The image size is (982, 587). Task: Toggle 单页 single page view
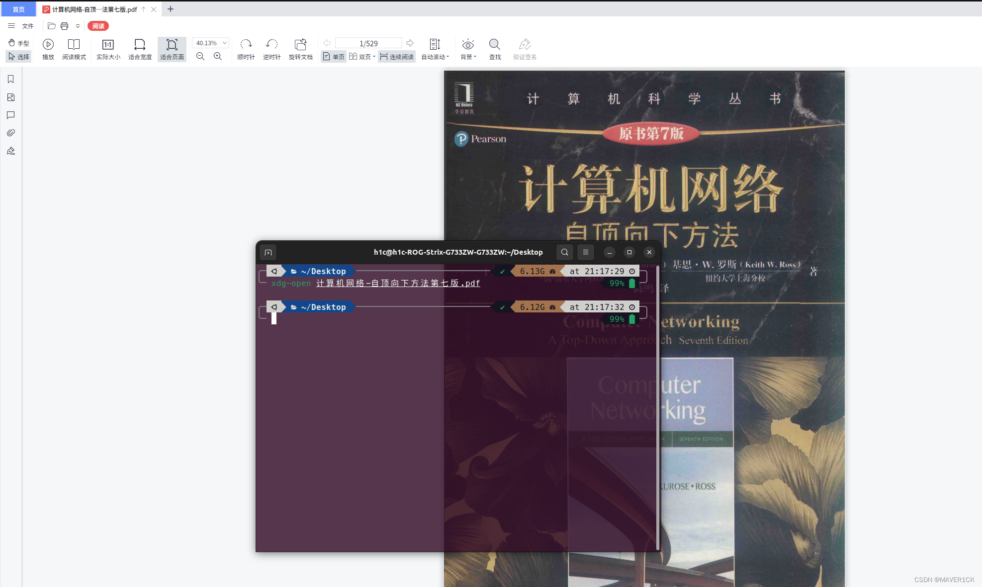click(334, 57)
